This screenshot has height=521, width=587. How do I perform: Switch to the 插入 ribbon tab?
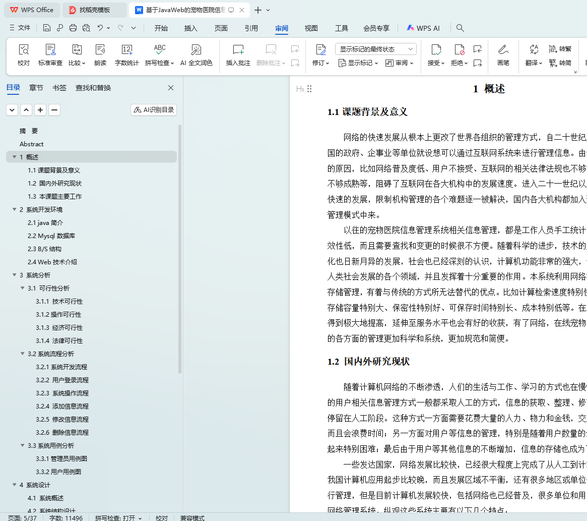[190, 28]
